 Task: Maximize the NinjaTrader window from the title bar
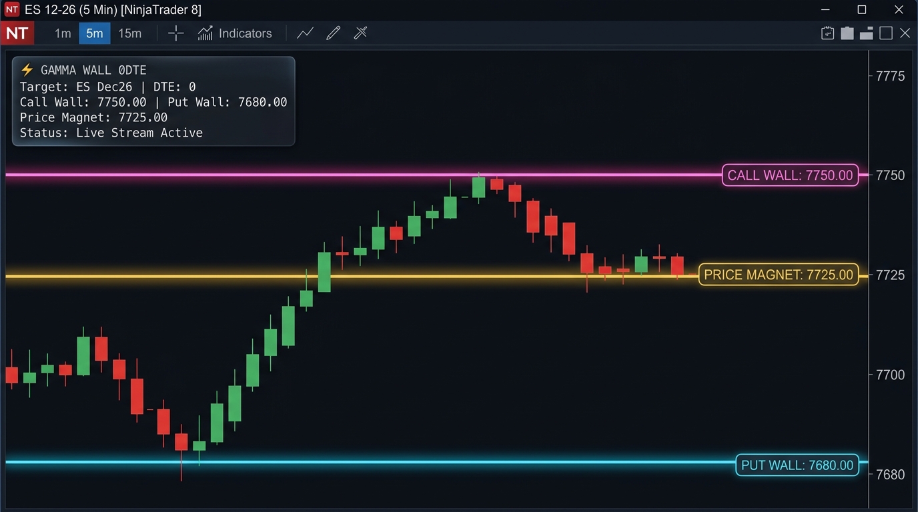point(862,10)
